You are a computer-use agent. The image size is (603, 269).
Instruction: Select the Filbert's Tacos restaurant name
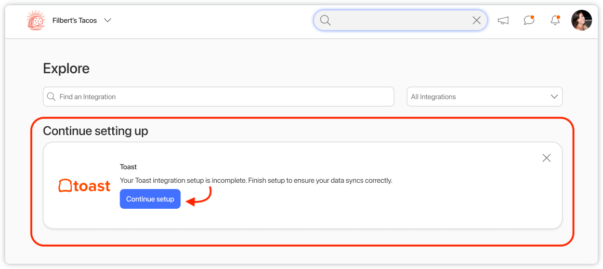pos(74,21)
